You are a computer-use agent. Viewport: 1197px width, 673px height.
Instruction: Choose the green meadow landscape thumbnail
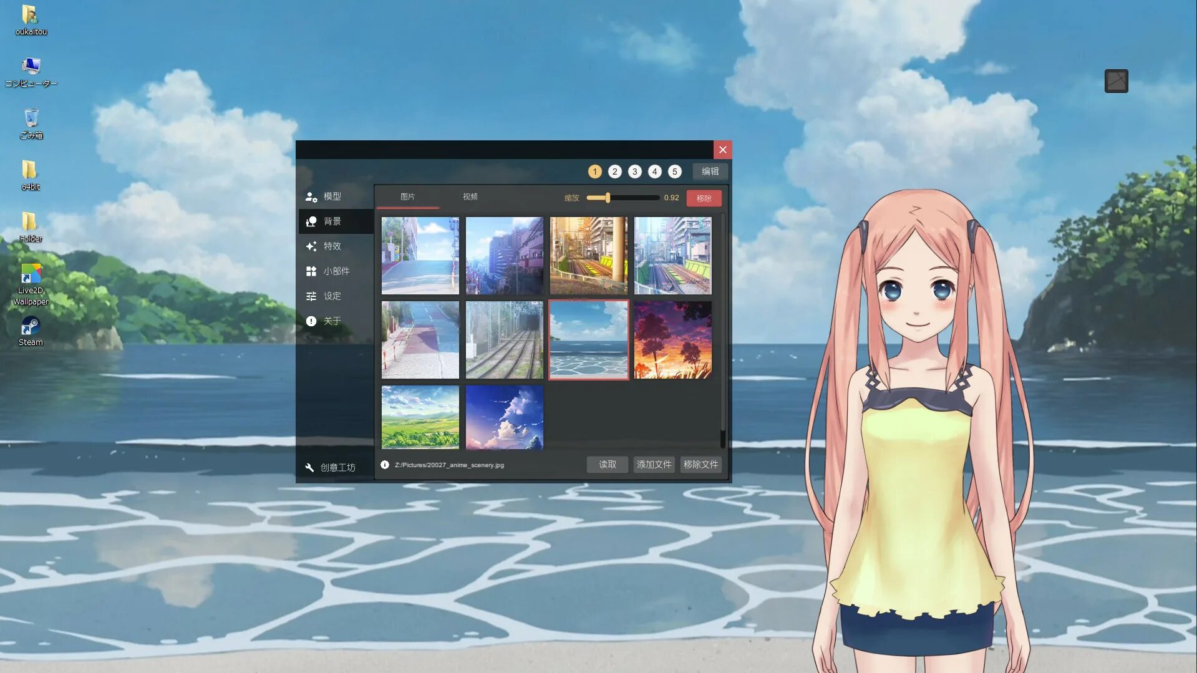(x=420, y=417)
